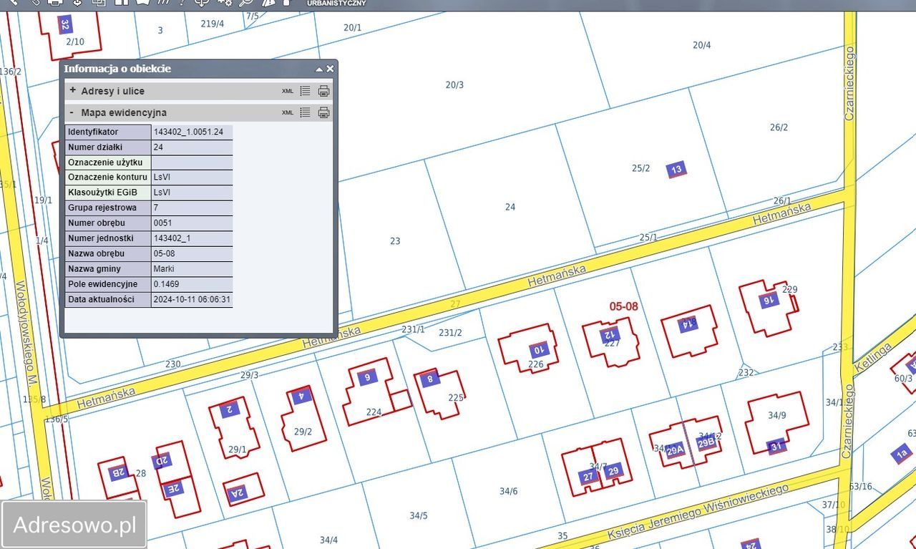Screen dimensions: 916x549
Task: Click the Pole ewidencyjne value 0.1469
Action: [x=192, y=284]
